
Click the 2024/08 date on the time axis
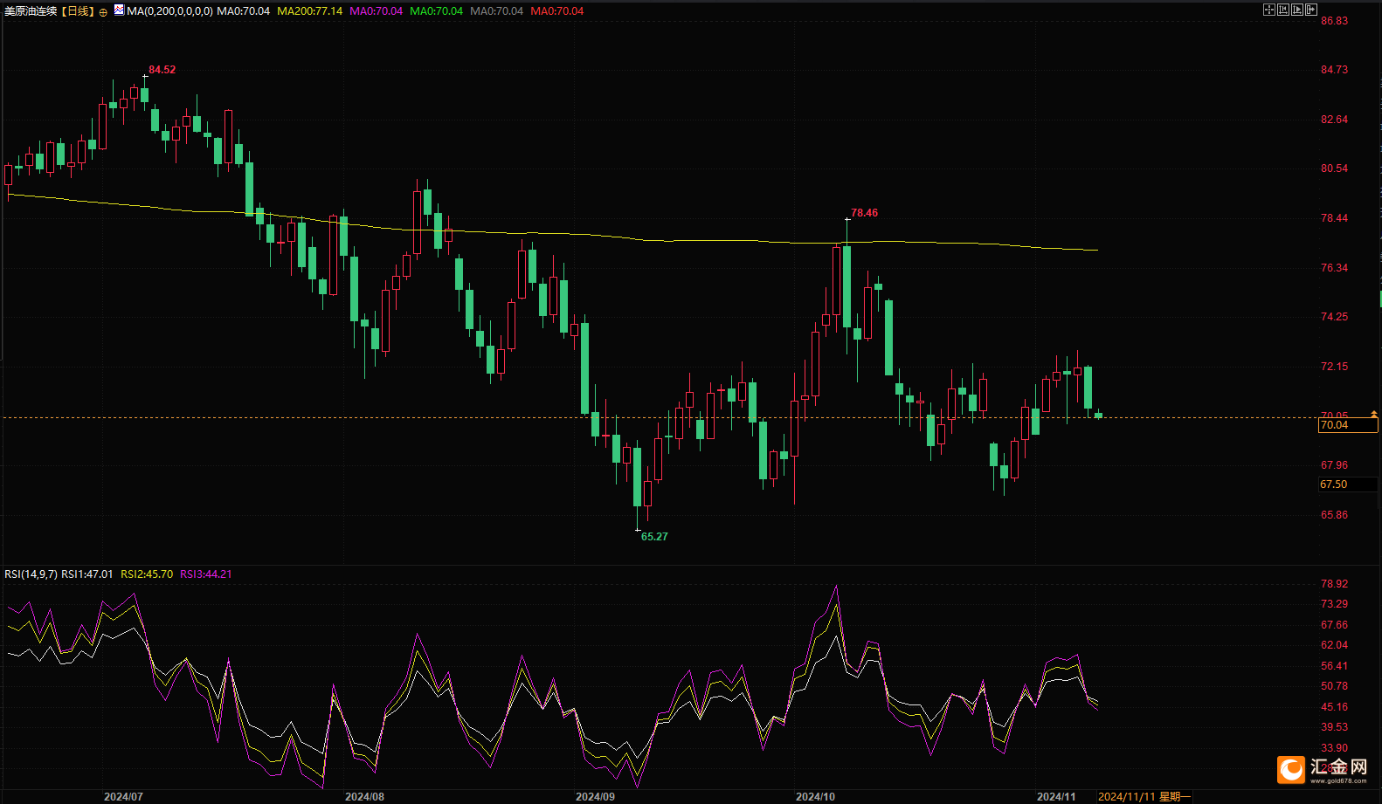click(364, 797)
